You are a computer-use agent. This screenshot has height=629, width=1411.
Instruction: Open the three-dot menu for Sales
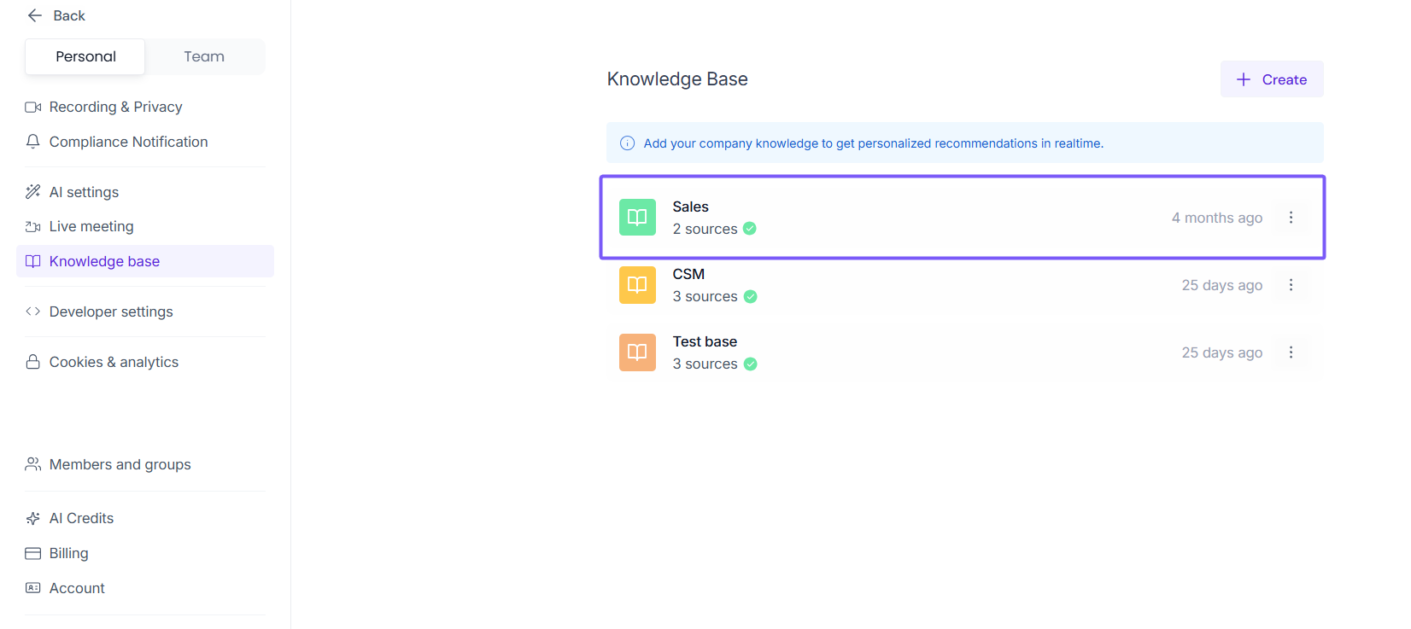[1291, 218]
